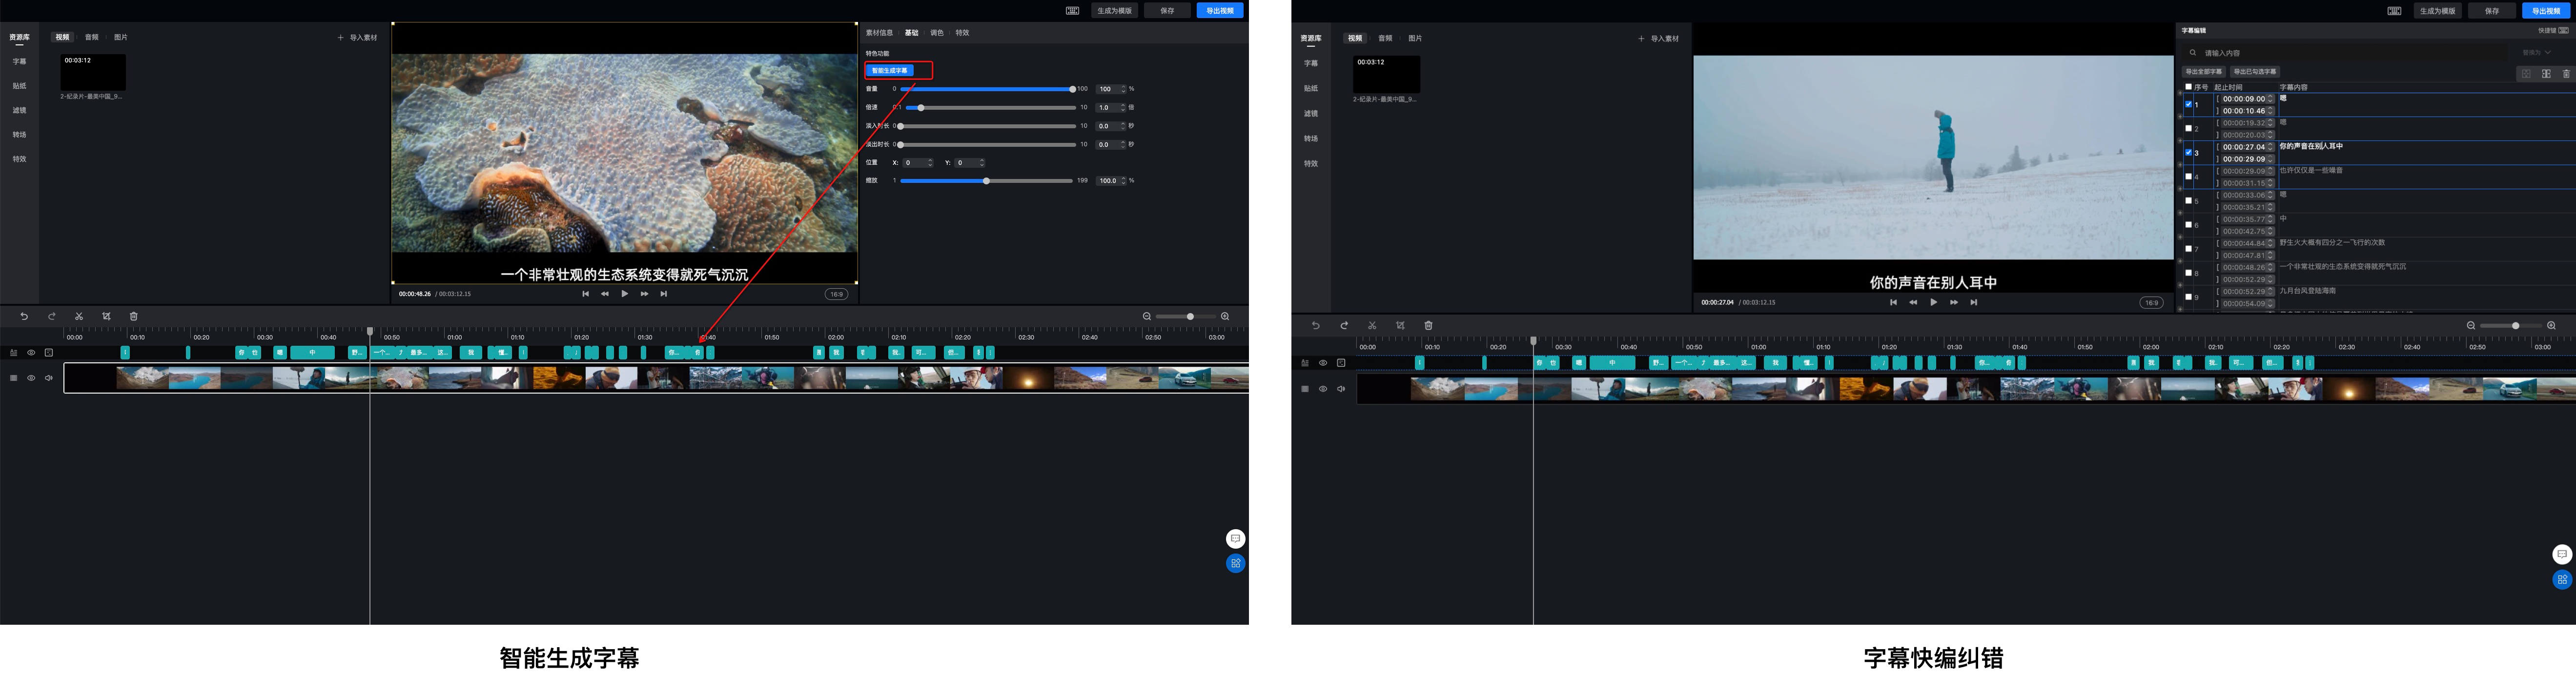Viewport: 2576px width, 674px height.
Task: Click the rewind control in 字幕快编纠错 screenshot
Action: [x=1913, y=302]
